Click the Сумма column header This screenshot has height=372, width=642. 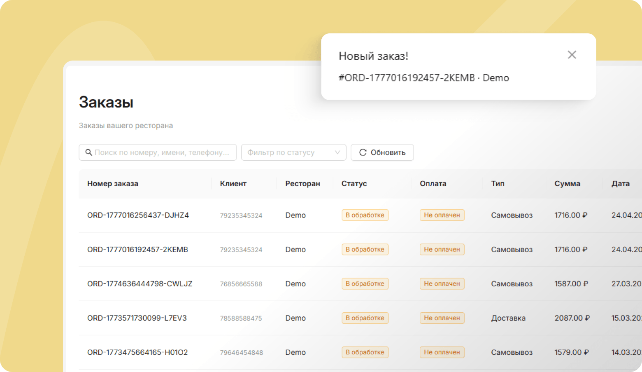point(568,184)
